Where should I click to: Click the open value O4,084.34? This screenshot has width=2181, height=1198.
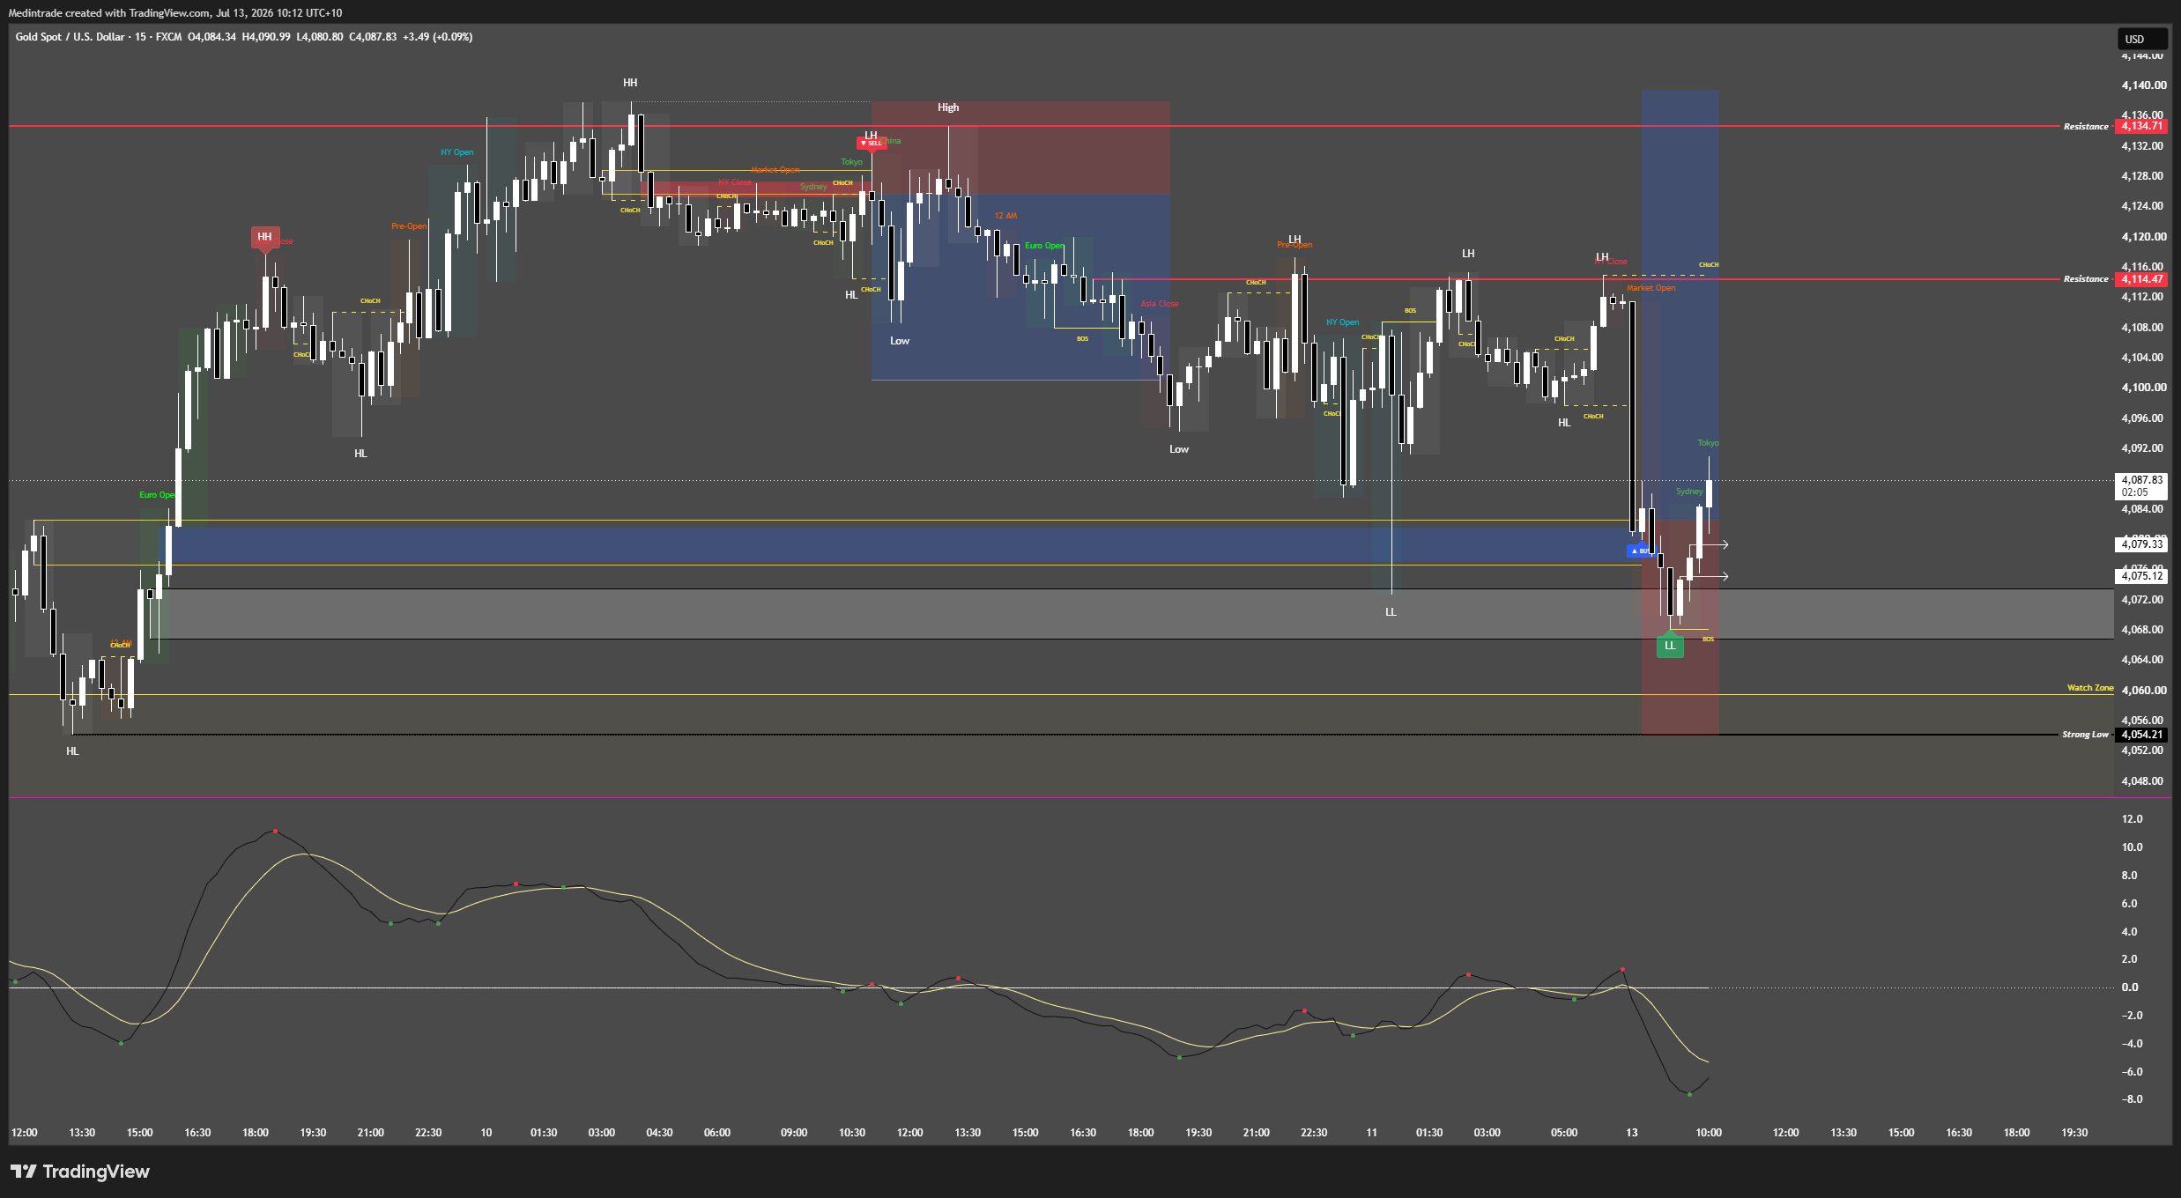point(211,37)
